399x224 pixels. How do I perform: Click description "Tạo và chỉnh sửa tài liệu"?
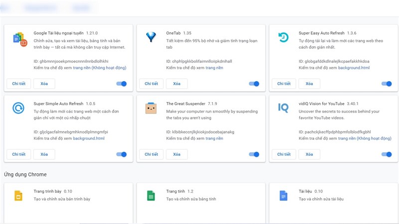coord(321,199)
